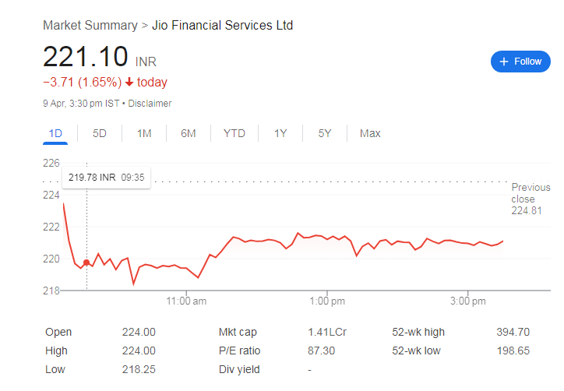The height and width of the screenshot is (391, 564).
Task: Click the 11:00 am axis label
Action: (187, 301)
